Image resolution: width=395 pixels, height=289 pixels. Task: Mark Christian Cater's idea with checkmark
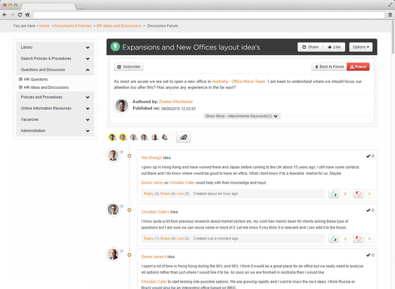(x=368, y=210)
